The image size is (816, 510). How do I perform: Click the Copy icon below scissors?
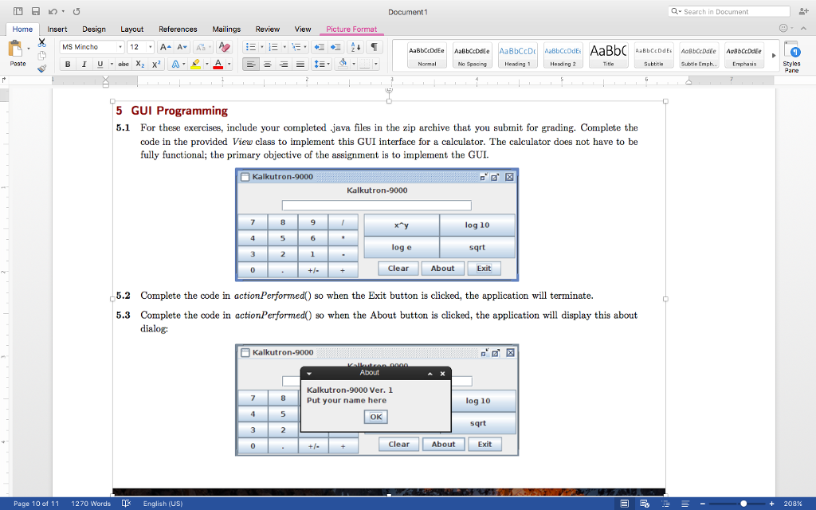pos(42,56)
